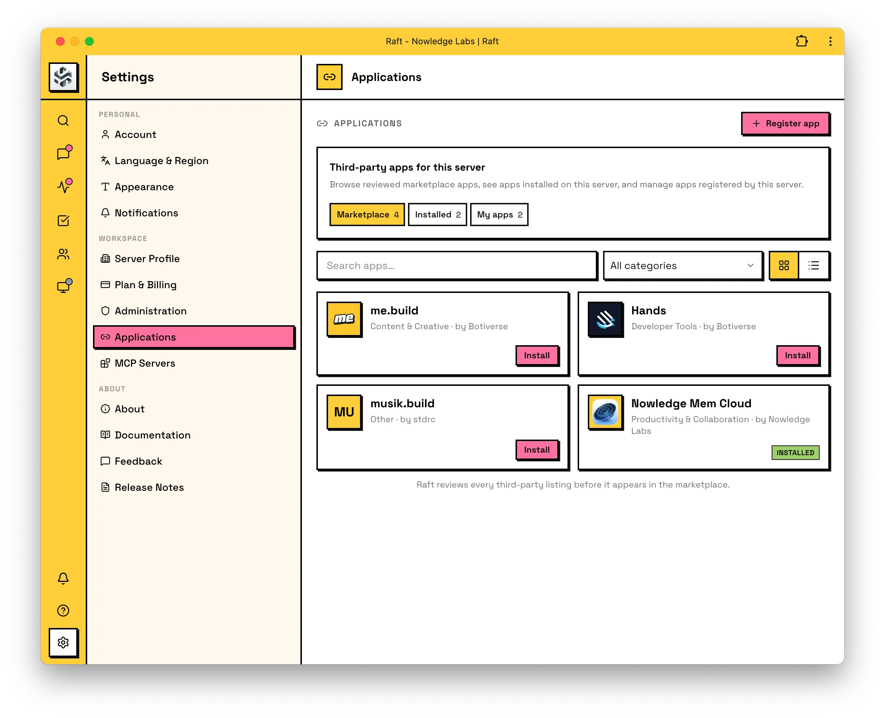Screen dimensions: 885x718
Task: Open the activity pulse sidebar icon
Action: (64, 186)
